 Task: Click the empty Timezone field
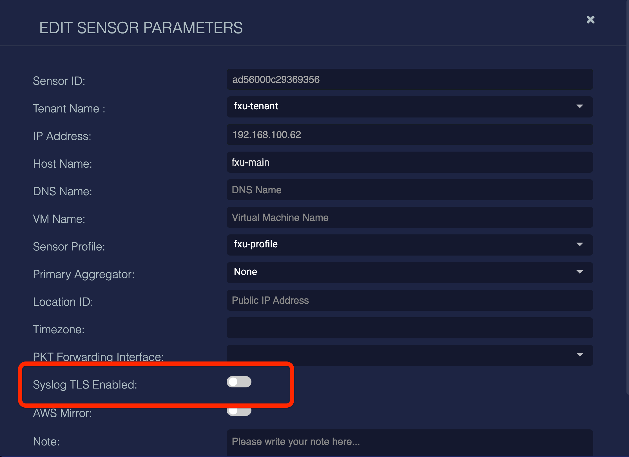pos(410,328)
